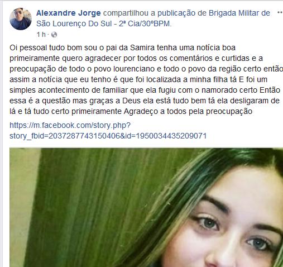Click the 'story_fbid=2037287743150406' link line
Viewport: 283px width, 267px height.
coord(108,136)
